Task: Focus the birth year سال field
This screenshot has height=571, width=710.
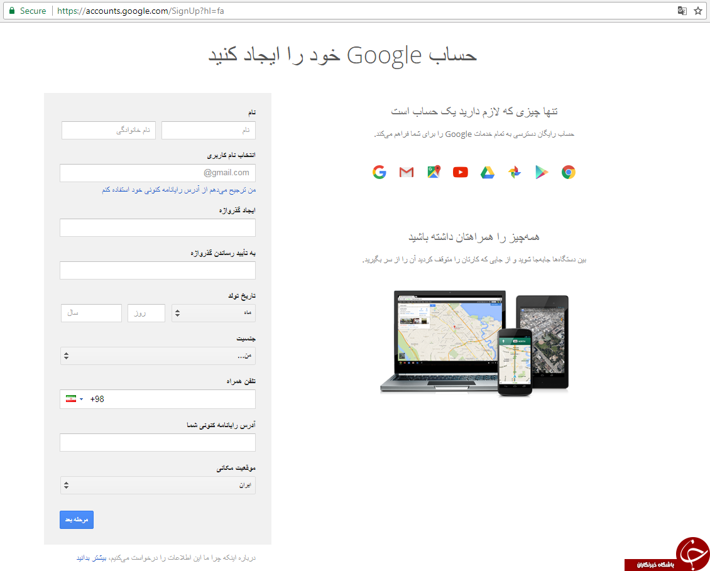Action: pyautogui.click(x=92, y=313)
